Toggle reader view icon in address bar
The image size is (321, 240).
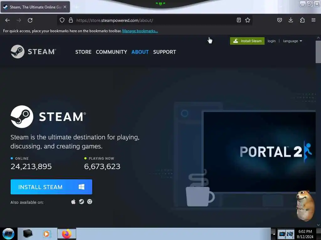239,20
